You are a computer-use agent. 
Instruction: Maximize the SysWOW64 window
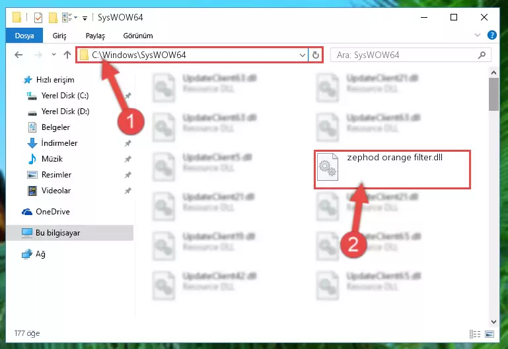click(454, 17)
